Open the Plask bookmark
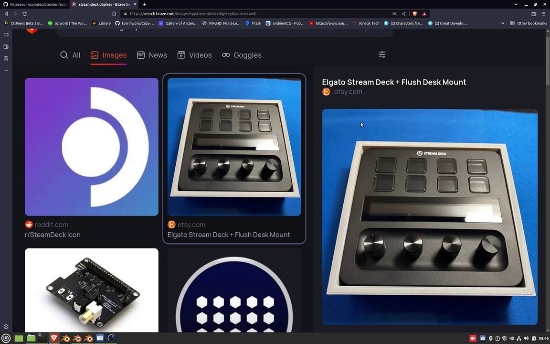 coord(253,23)
